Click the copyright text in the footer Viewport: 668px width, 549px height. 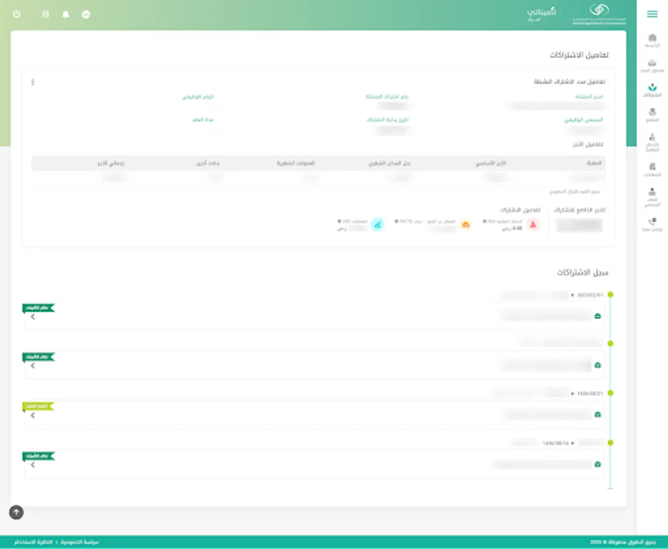623,542
